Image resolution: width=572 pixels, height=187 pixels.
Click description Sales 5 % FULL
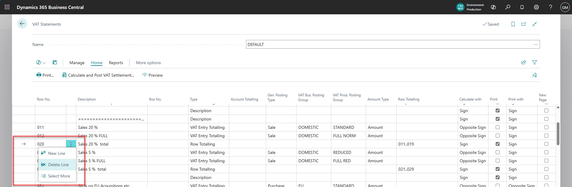pos(92,161)
